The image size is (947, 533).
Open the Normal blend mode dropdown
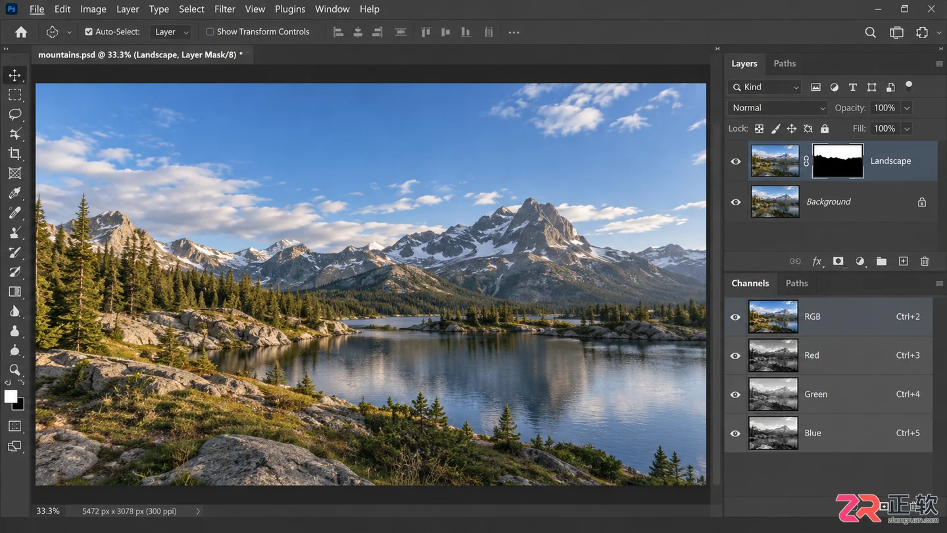click(778, 108)
